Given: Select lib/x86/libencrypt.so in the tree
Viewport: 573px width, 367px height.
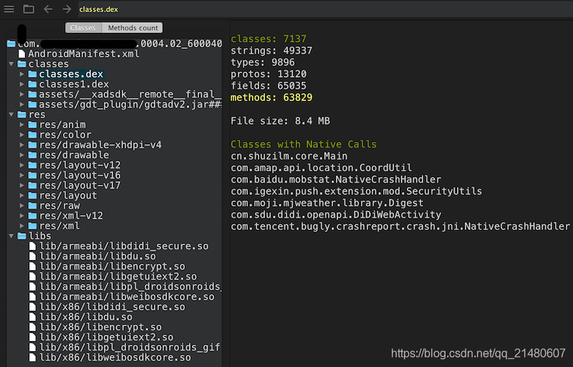Looking at the screenshot, I should (x=100, y=327).
